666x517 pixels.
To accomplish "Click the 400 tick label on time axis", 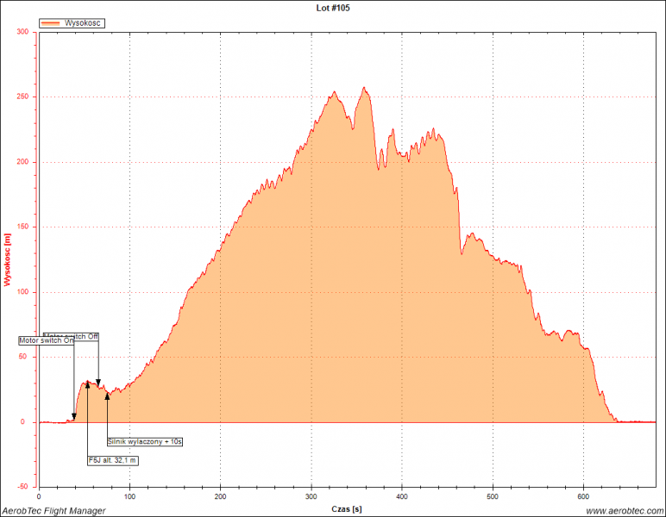I will coord(402,496).
